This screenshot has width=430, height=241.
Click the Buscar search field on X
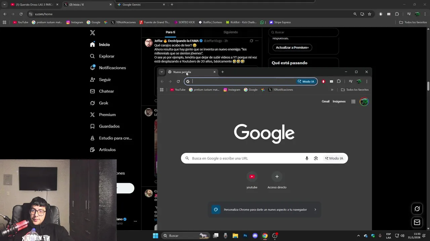coord(303,32)
